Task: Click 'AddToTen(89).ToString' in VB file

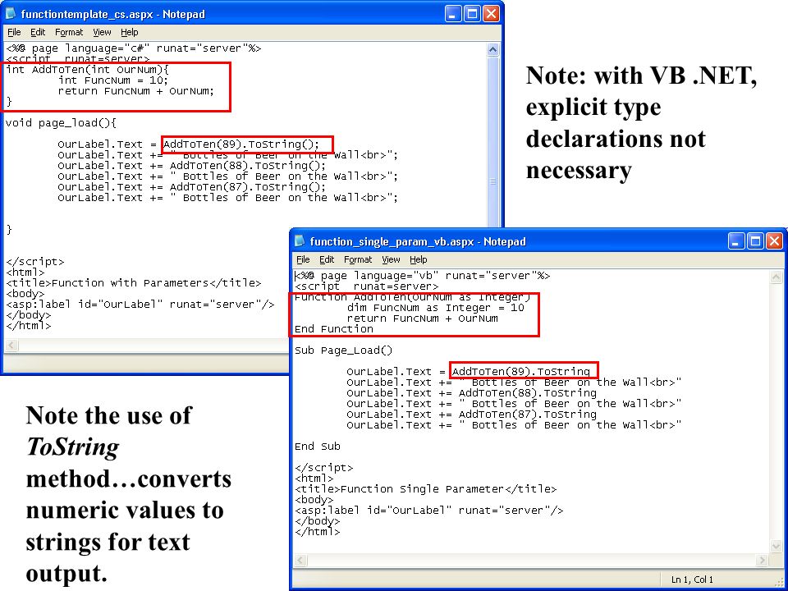Action: tap(521, 371)
